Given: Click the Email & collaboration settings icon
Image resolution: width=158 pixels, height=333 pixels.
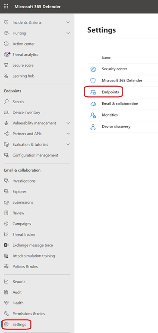Looking at the screenshot, I should click(x=93, y=104).
